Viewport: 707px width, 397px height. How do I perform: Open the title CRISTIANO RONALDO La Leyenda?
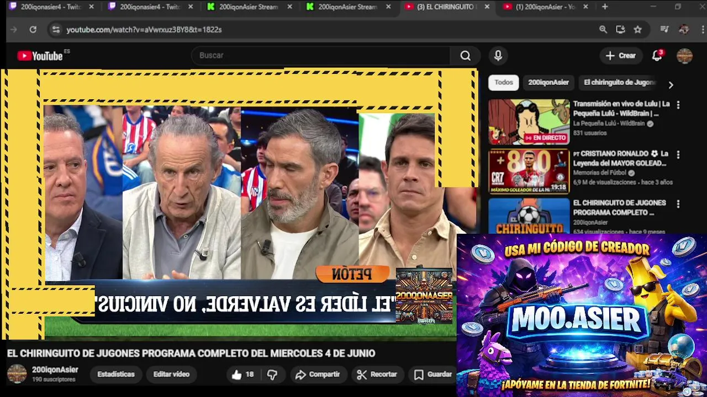[x=621, y=158]
